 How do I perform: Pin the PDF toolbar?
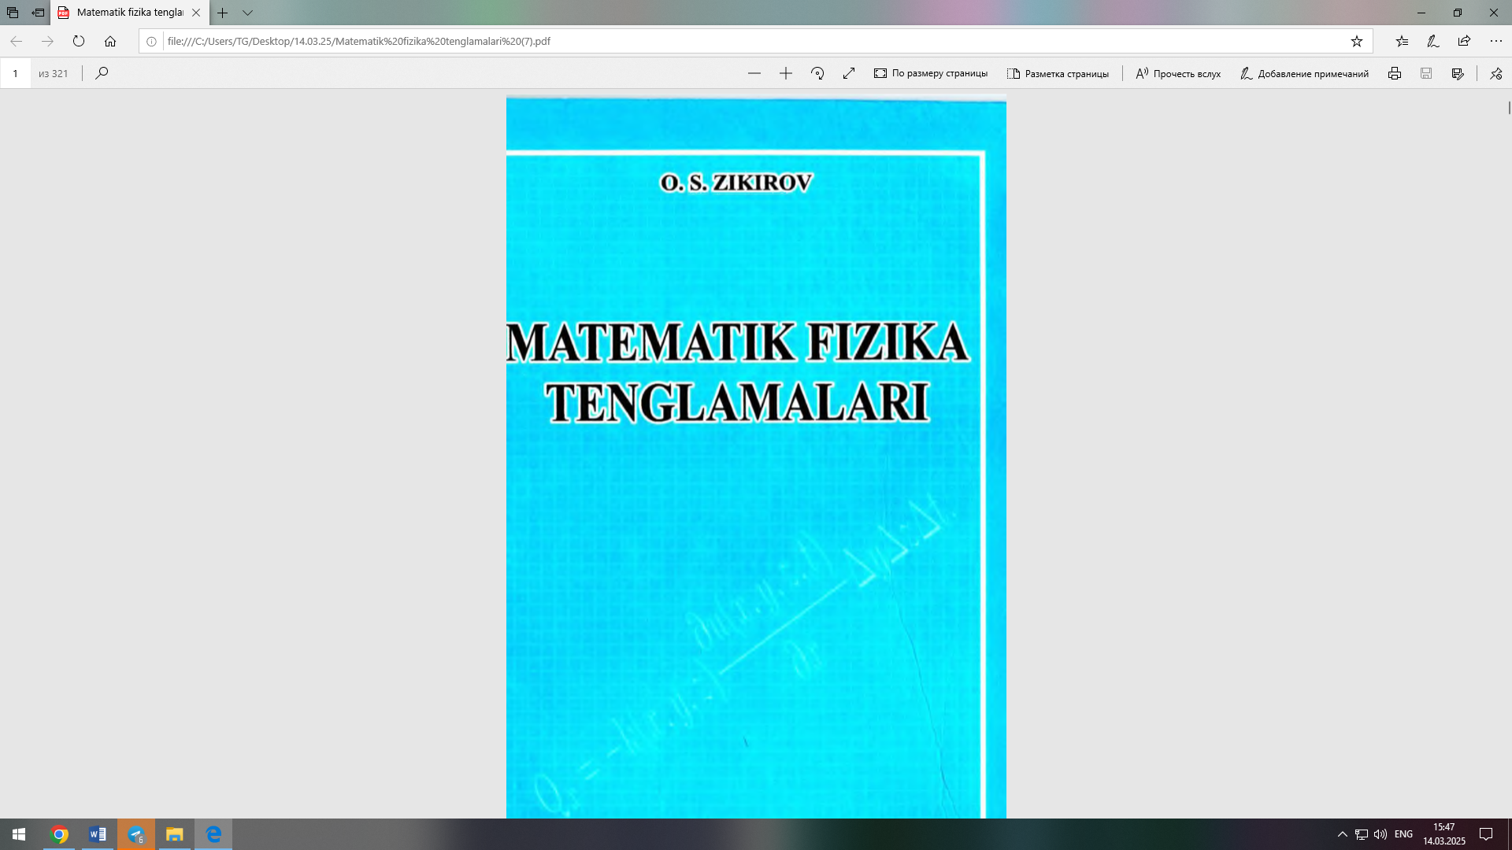click(x=1495, y=73)
